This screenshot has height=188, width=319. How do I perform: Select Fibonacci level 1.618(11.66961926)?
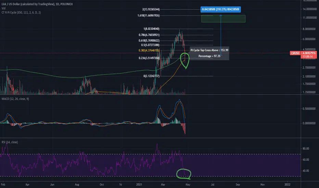pos(149,15)
